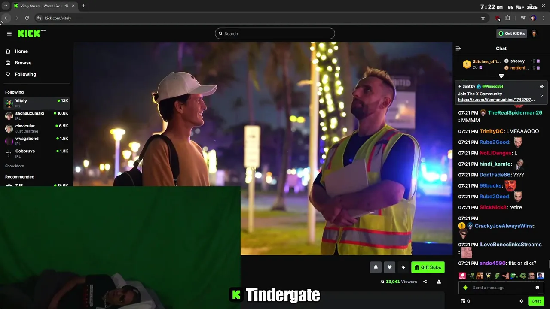Click the hindi_karate username
Viewport: 550px width, 309px height.
click(x=495, y=164)
